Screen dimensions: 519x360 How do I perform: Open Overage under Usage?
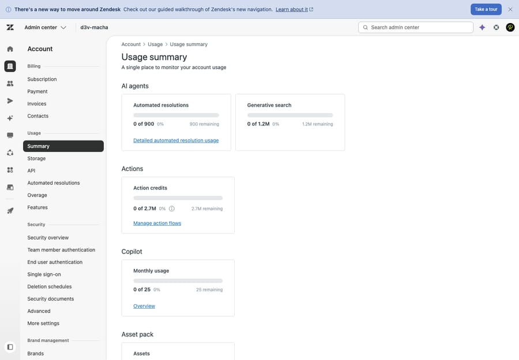[x=37, y=195]
